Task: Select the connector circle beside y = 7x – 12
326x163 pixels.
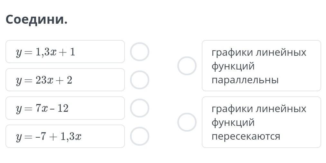Action: (139, 108)
